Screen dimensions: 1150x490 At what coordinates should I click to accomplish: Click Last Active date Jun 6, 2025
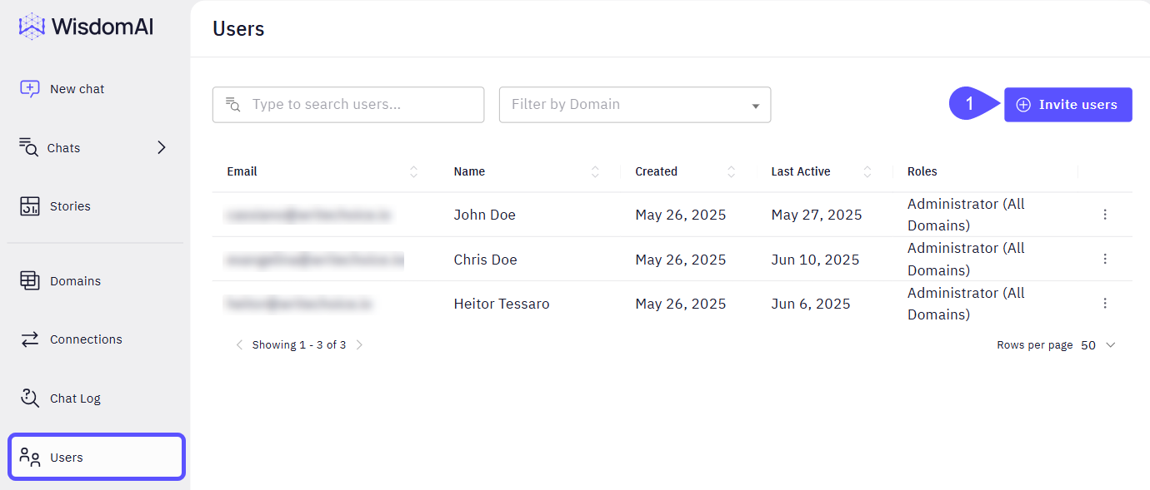pos(811,304)
